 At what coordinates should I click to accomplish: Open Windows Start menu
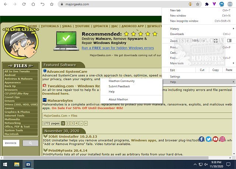[5, 165]
